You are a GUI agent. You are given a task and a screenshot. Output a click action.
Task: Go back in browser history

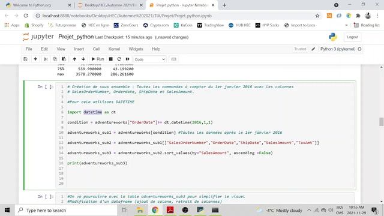[x=7, y=16]
